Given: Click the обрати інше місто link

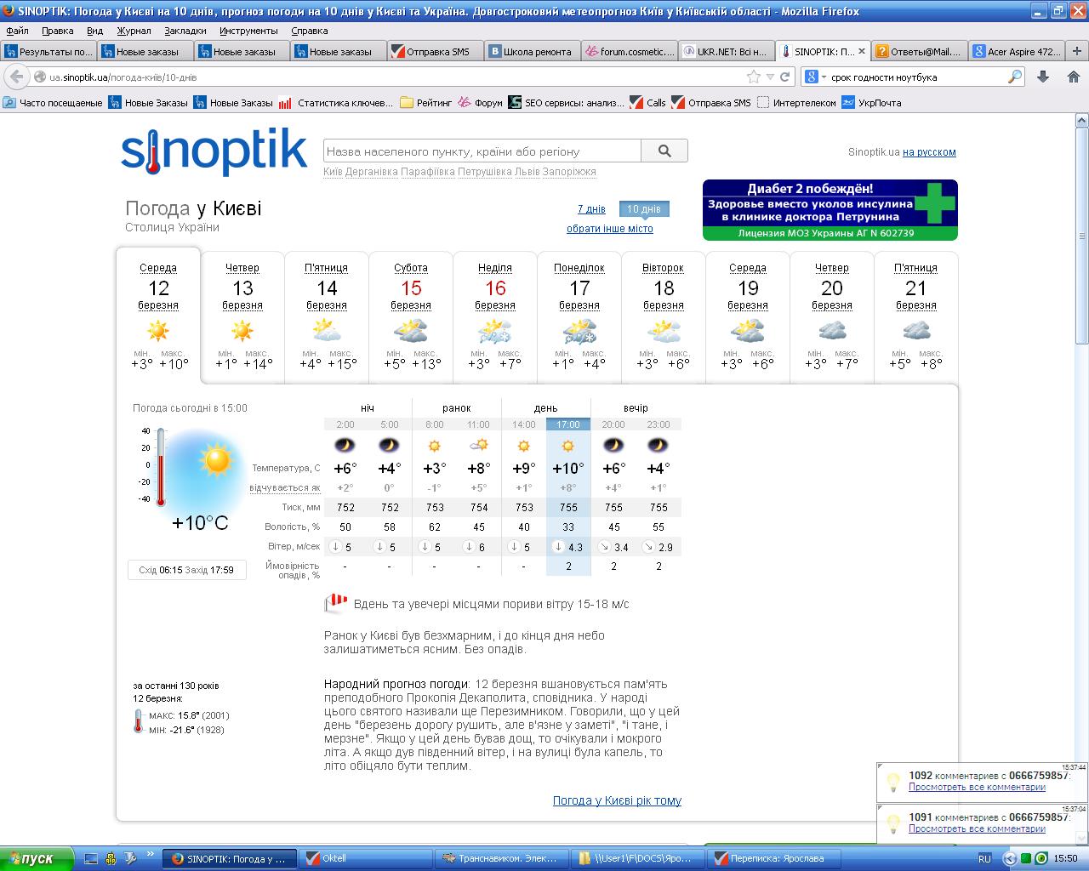Looking at the screenshot, I should pyautogui.click(x=610, y=229).
